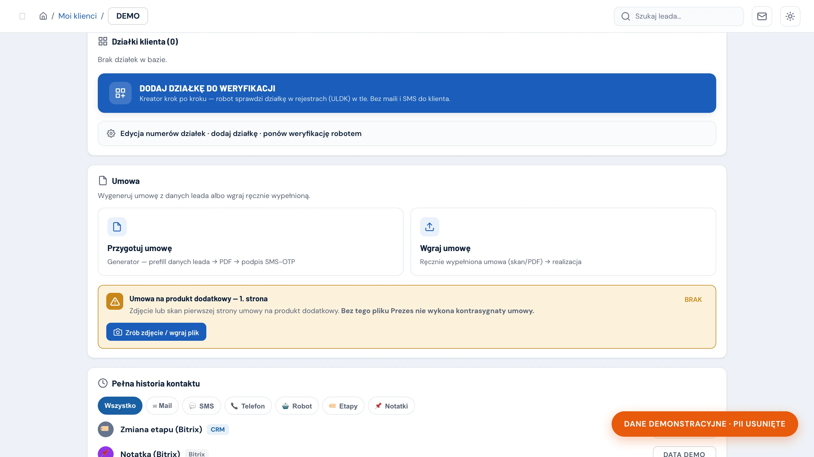Viewport: 814px width, 457px height.
Task: Click Zrób zdjęcie / wgraj plik button
Action: (156, 332)
